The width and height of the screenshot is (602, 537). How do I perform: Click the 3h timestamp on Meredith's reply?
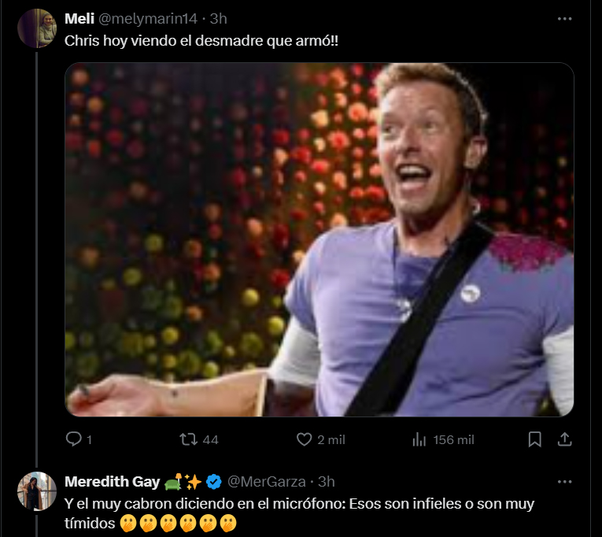(326, 481)
